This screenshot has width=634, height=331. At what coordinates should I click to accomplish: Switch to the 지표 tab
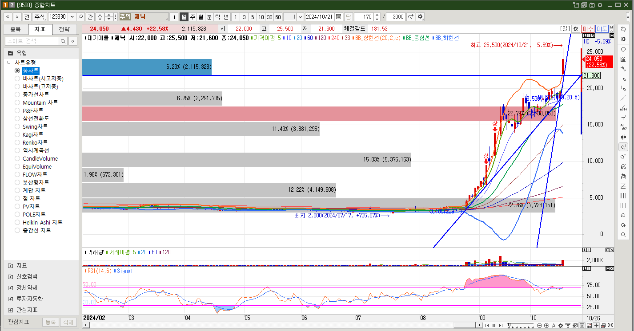40,29
